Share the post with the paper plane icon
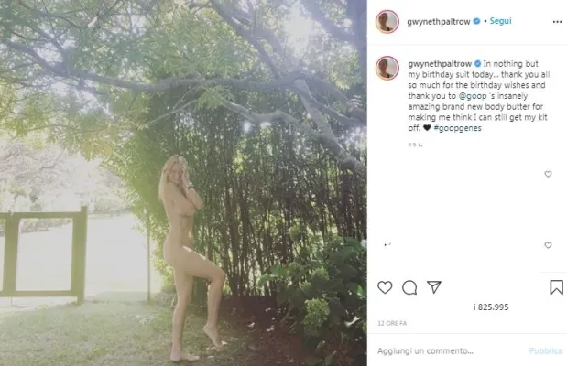The height and width of the screenshot is (366, 567). 434,287
